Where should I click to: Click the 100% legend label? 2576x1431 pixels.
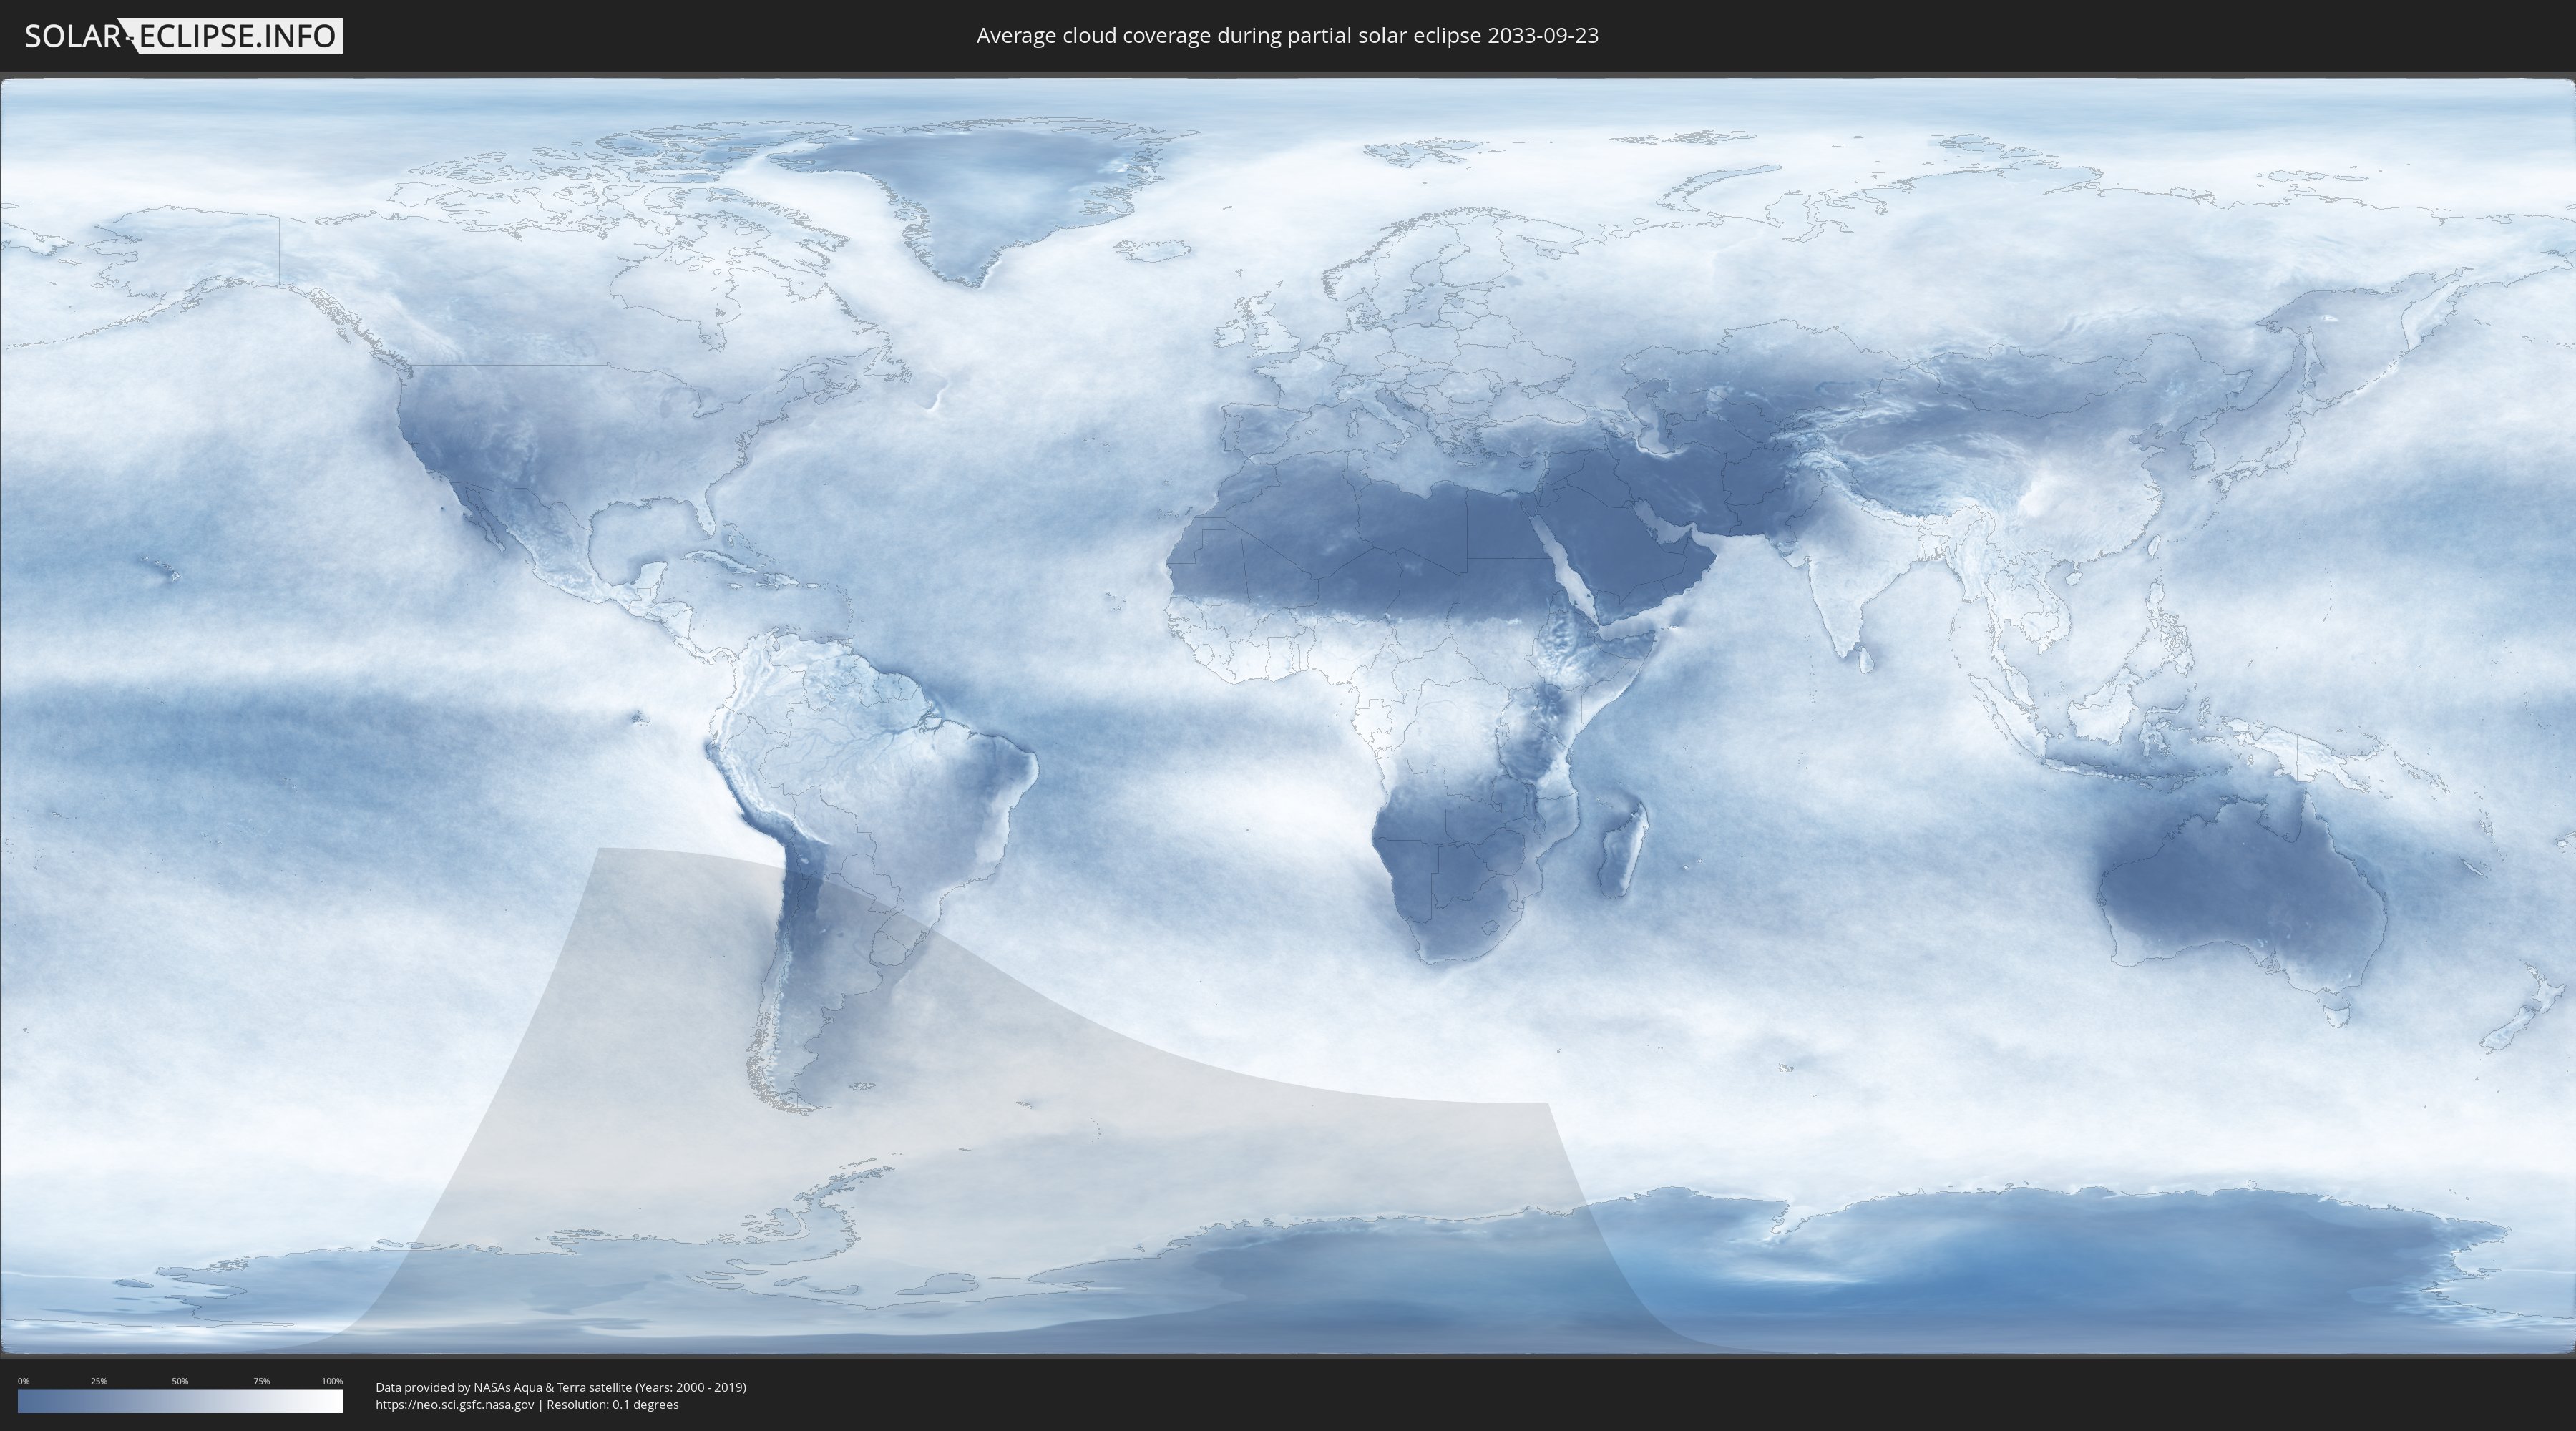pyautogui.click(x=332, y=1381)
